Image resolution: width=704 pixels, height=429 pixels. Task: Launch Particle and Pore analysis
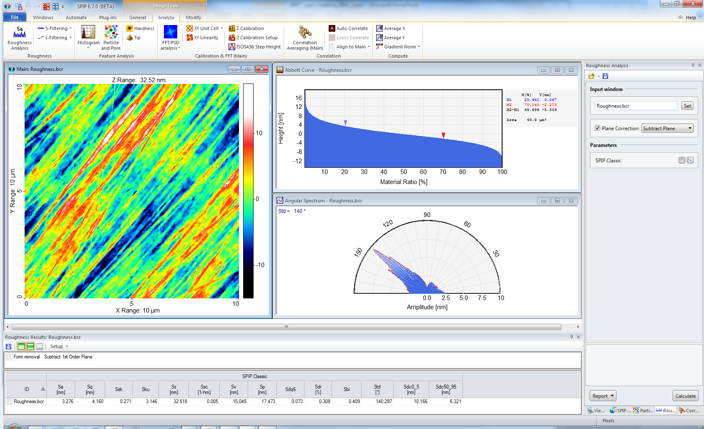click(x=111, y=38)
